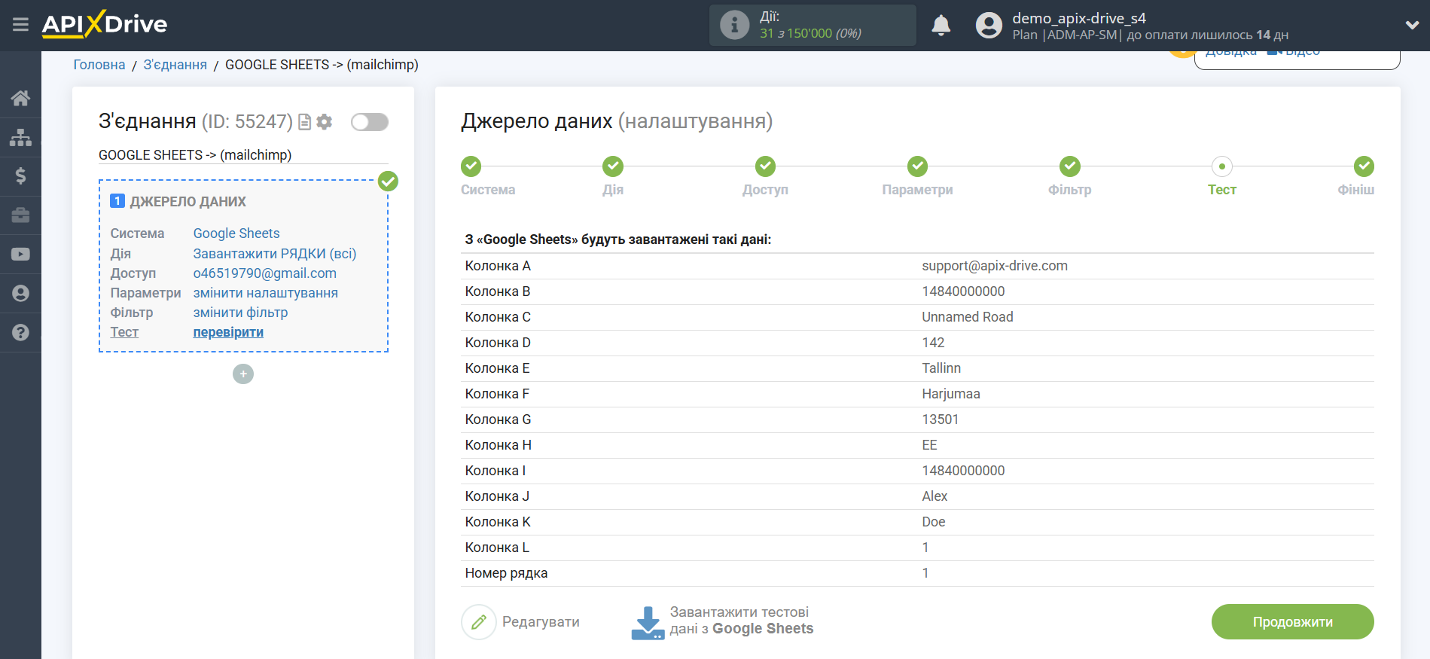Image resolution: width=1430 pixels, height=659 pixels.
Task: Go to the Система step
Action: [x=488, y=177]
